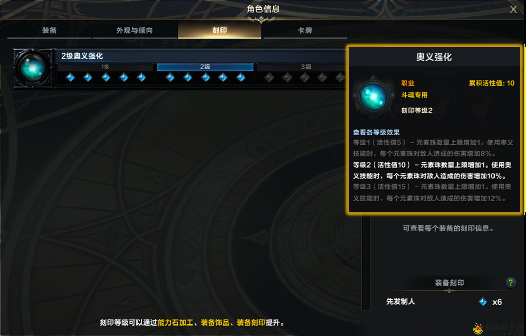
Task: Click the 奥义强化 engraving orb icon in list
Action: tap(33, 68)
